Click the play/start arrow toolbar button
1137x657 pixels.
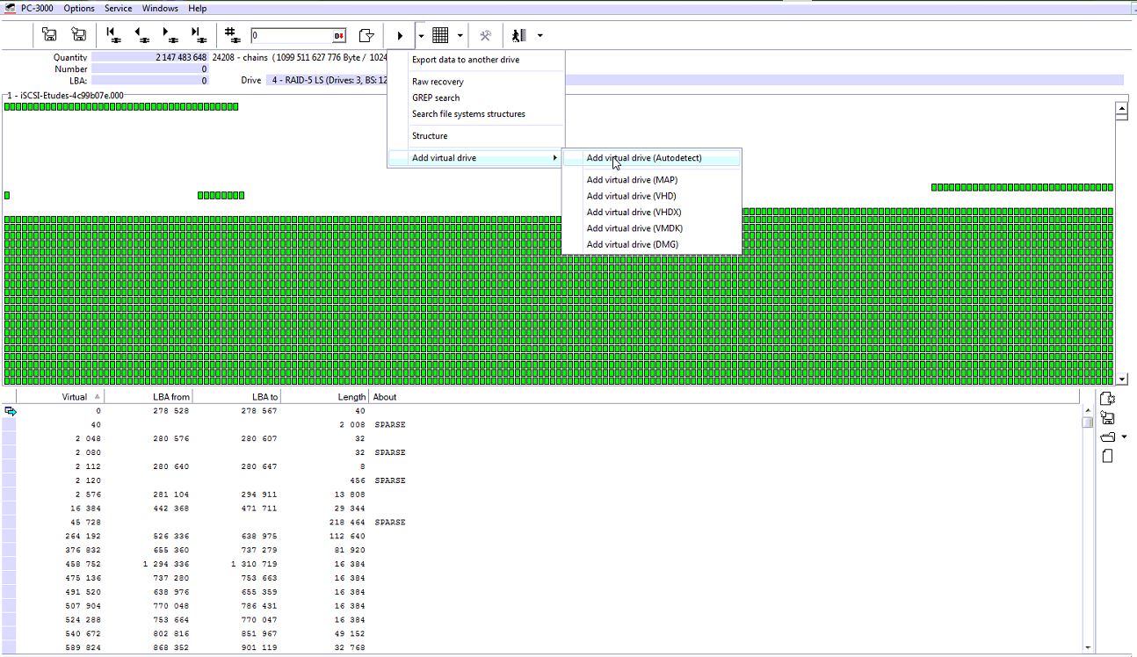click(x=400, y=35)
